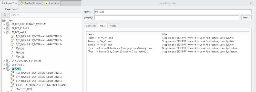Expand the 05_PLANES layer
This screenshot has height=92, width=256.
[4, 65]
